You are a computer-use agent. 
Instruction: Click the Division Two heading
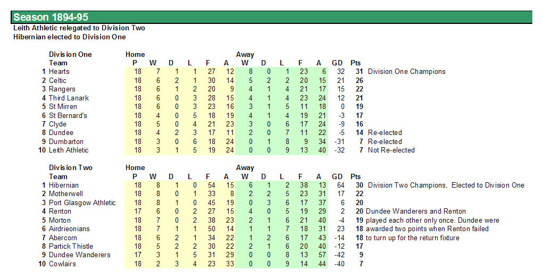click(x=71, y=167)
